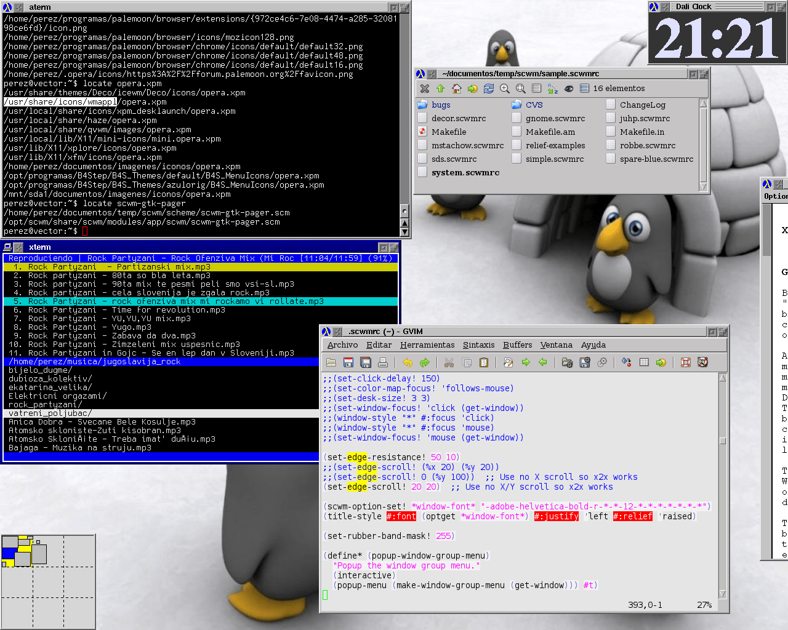Open the aterm window menu lambda icon
The image size is (788, 630).
(8, 7)
